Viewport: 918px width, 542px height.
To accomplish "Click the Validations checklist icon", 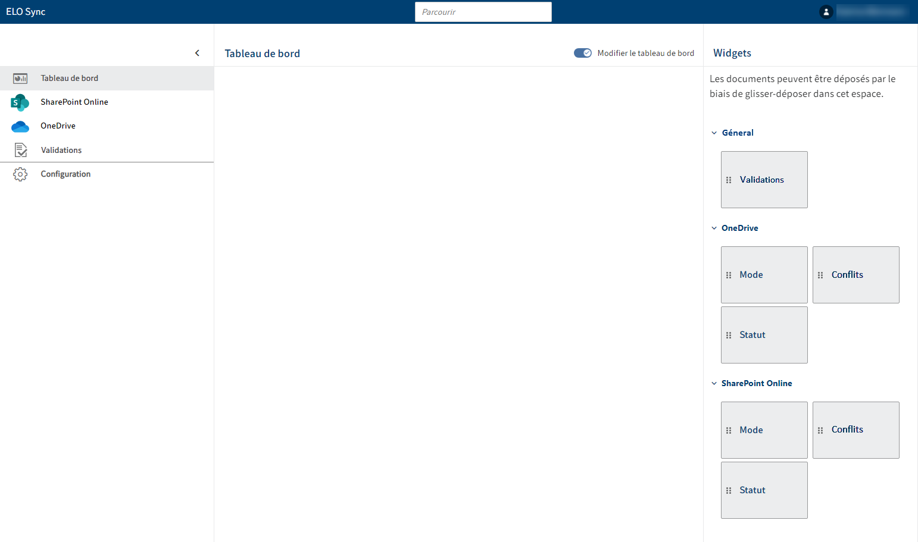I will coord(21,150).
